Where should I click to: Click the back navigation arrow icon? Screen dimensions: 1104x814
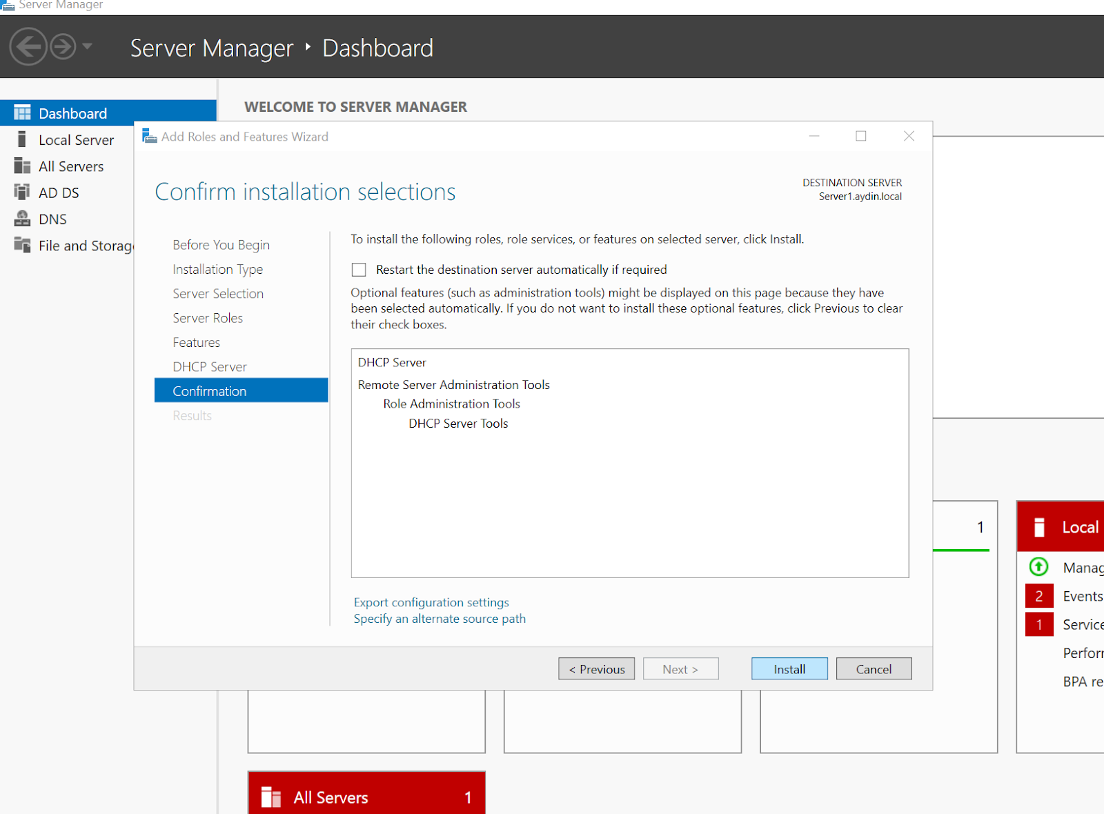pyautogui.click(x=28, y=47)
